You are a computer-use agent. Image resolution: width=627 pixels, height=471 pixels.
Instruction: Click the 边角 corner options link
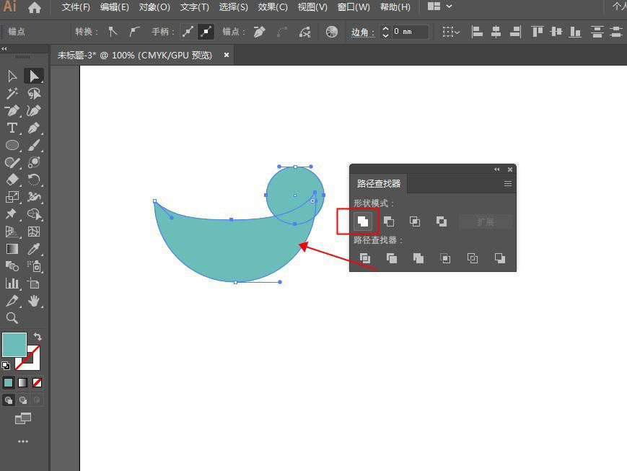pos(363,32)
